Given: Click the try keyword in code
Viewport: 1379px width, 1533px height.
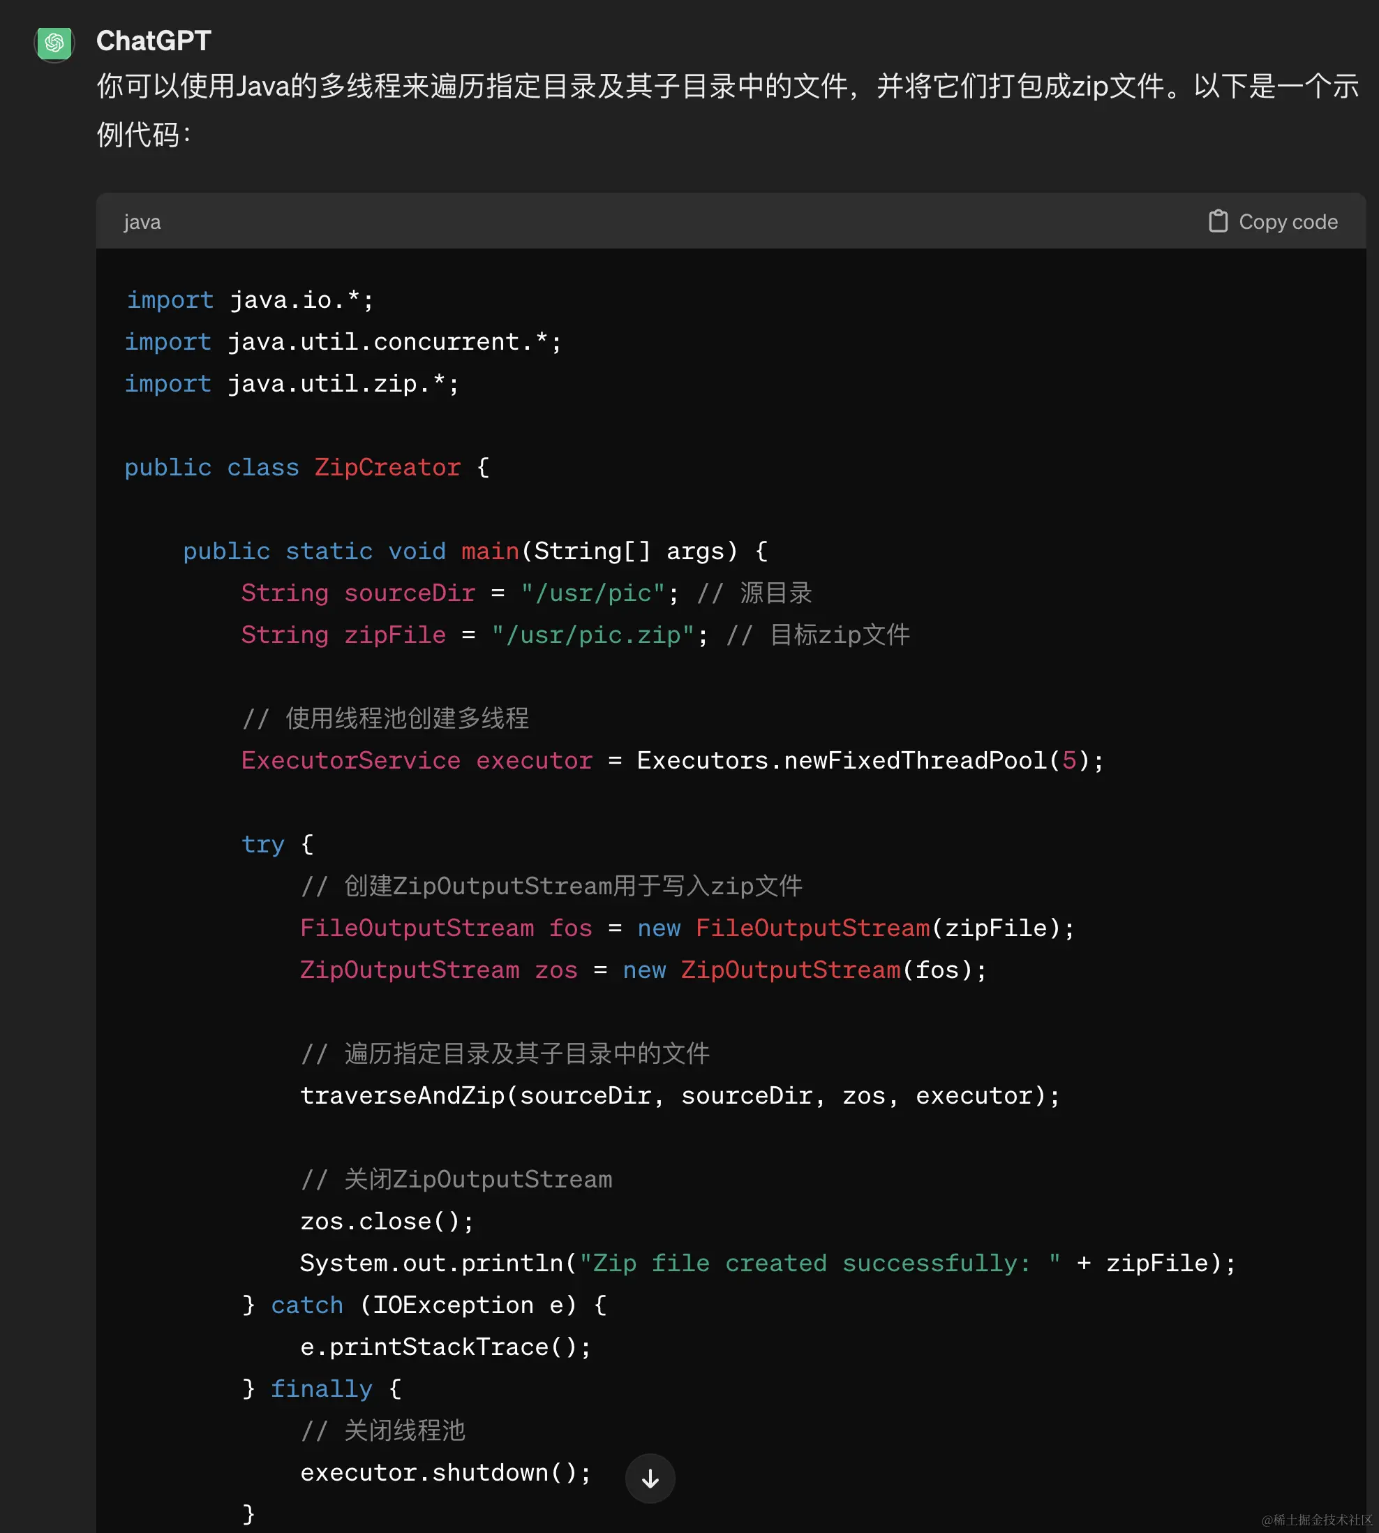Looking at the screenshot, I should click(262, 844).
